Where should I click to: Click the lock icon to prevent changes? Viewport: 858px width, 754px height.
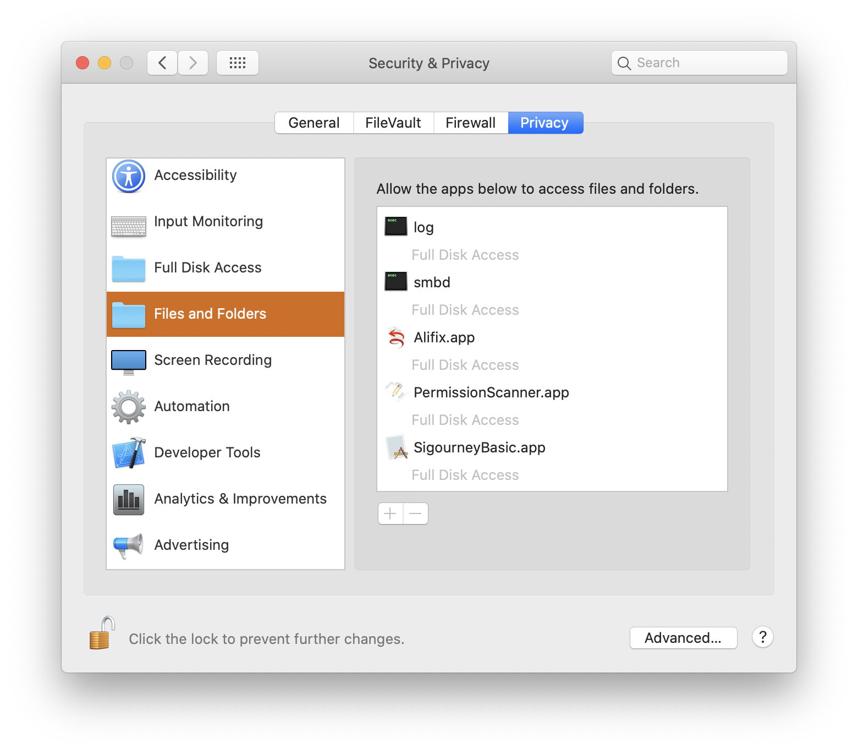coord(102,633)
